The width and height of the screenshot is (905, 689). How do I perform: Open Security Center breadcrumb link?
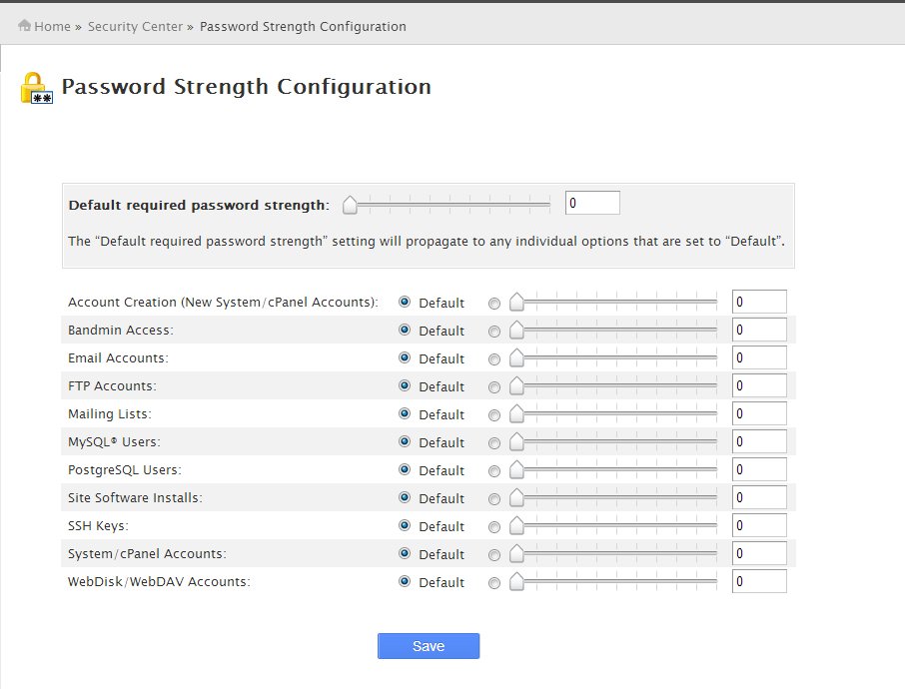point(135,27)
